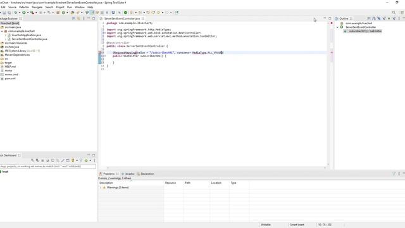Open the Open Perspective icon at top right
The image size is (405, 228).
402,13
